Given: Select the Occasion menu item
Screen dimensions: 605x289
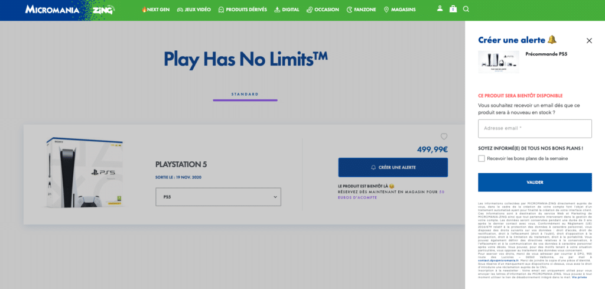Looking at the screenshot, I should click(x=323, y=10).
